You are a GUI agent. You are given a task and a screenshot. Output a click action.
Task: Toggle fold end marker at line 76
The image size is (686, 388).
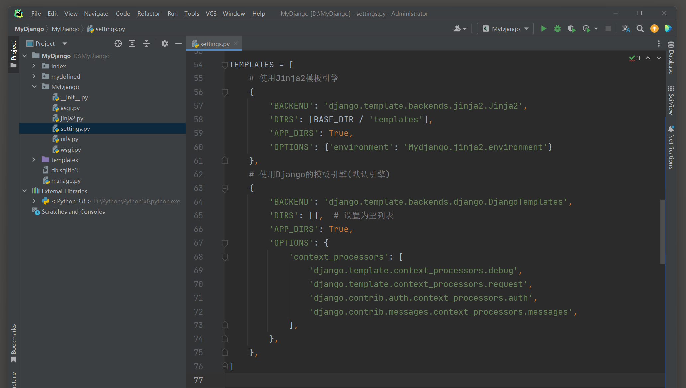[225, 366]
